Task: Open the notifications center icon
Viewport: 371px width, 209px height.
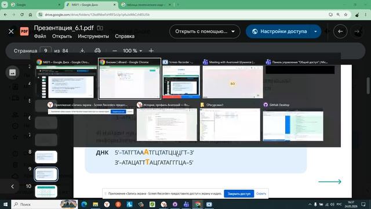Action: pos(363,204)
